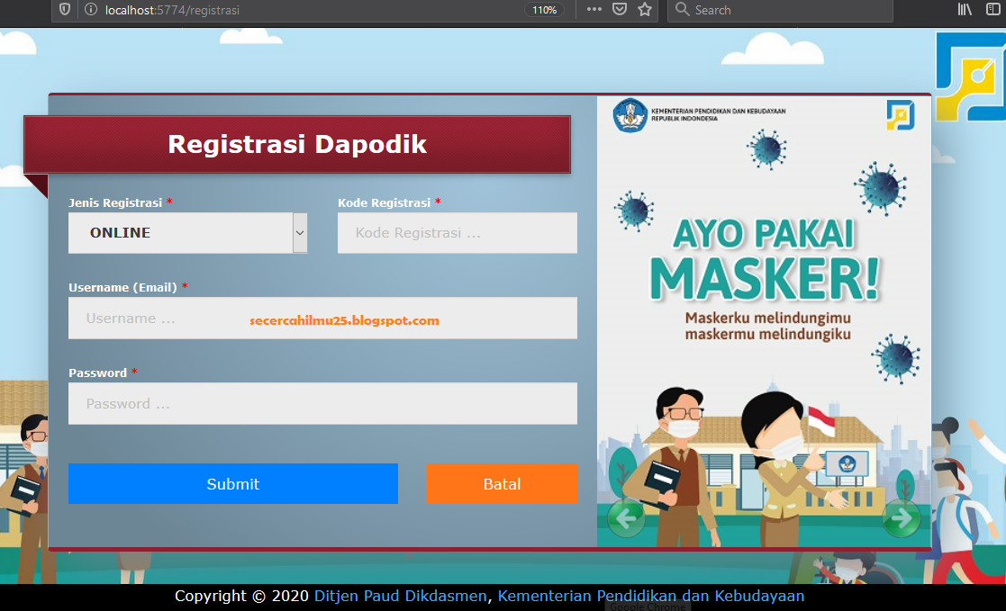Click the Jenis Registrasi dropdown arrow
This screenshot has height=611, width=1006.
(x=300, y=233)
